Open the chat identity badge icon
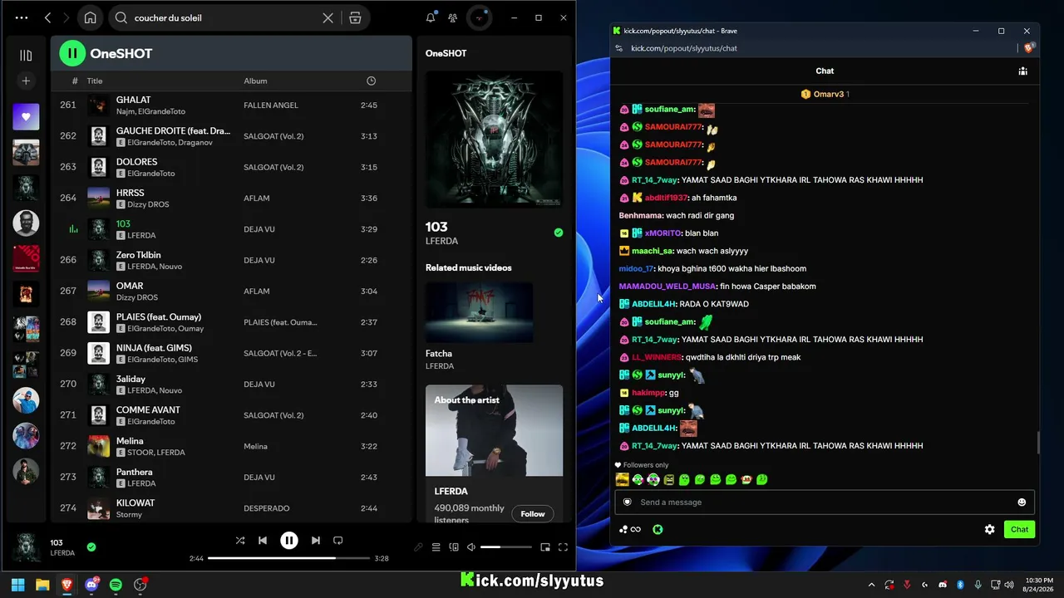Viewport: 1064px width, 598px height. 628,502
